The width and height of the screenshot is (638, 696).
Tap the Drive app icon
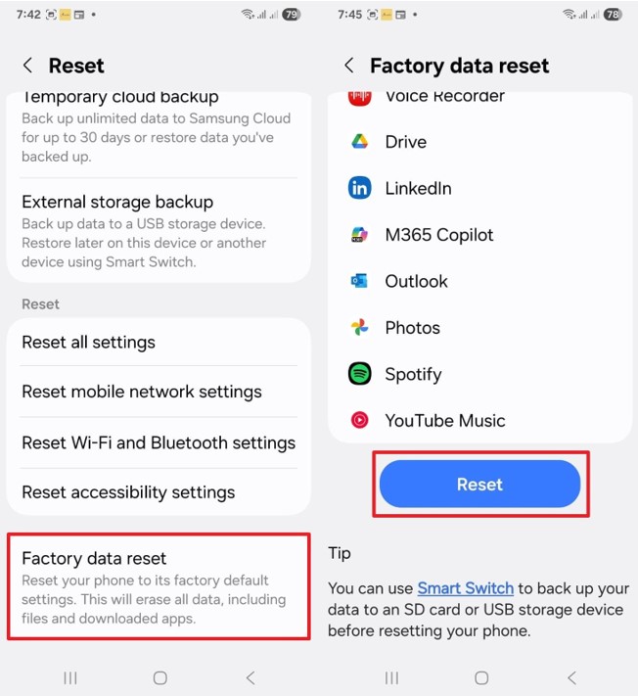click(x=359, y=142)
